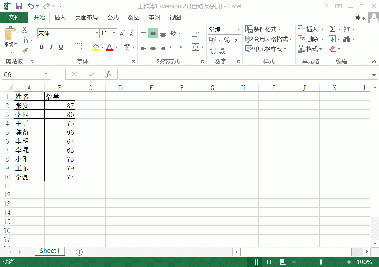Toggle underline formatting
Viewport: 379px width, 267px height.
(60, 47)
